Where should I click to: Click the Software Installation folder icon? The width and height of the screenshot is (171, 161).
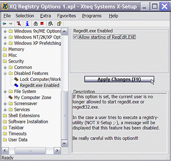click(5, 121)
